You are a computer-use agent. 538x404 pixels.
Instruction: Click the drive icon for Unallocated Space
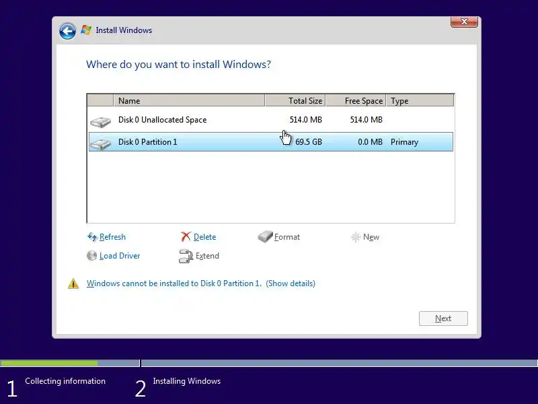tap(100, 122)
